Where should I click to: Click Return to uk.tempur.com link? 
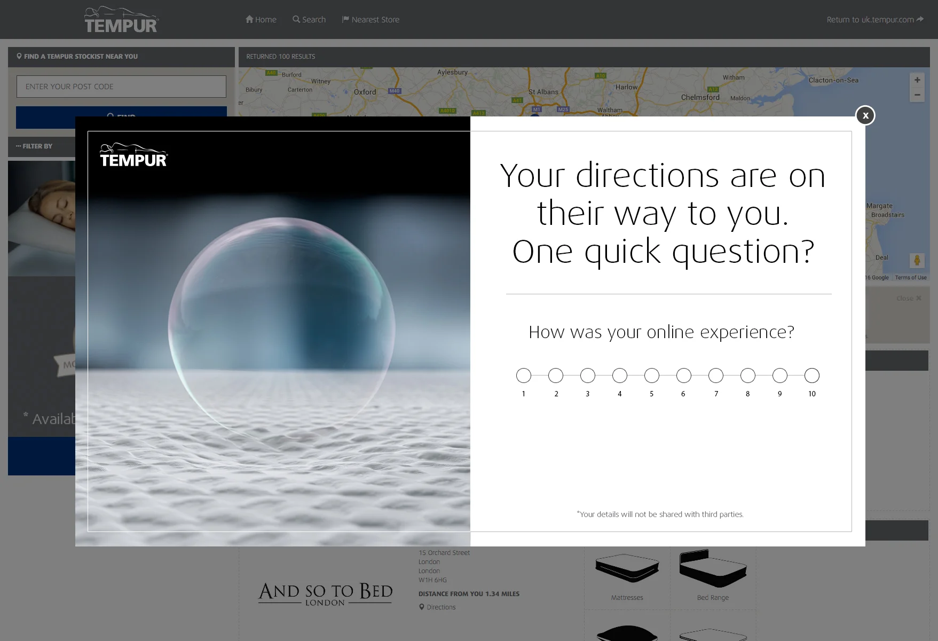[x=875, y=20]
